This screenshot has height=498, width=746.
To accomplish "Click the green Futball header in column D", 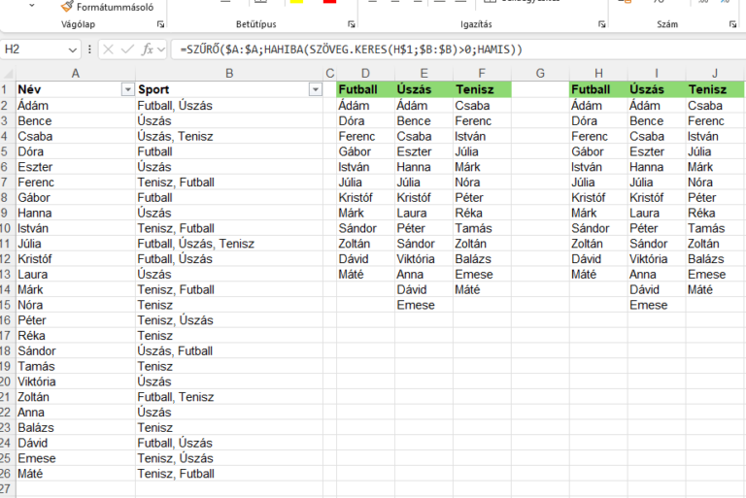I will click(365, 89).
